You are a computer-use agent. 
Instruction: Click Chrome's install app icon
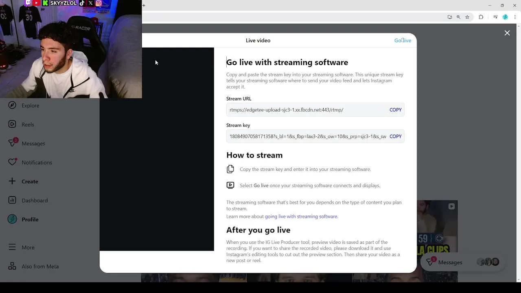[x=449, y=17]
